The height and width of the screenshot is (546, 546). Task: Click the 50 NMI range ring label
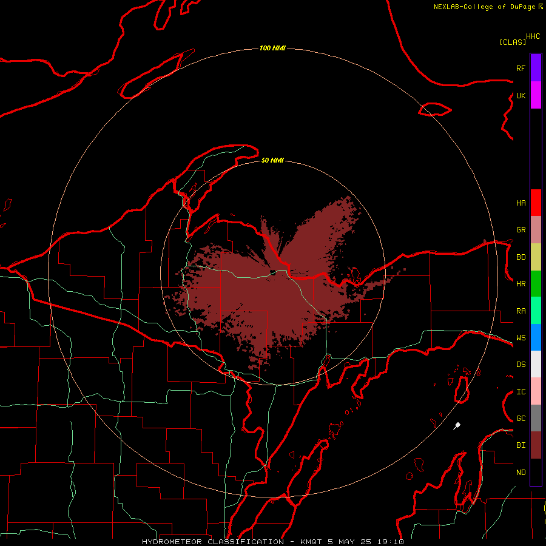coord(272,160)
